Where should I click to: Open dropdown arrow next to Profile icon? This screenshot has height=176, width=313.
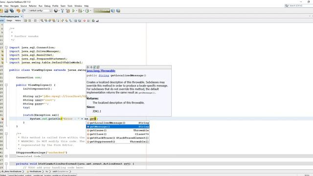point(90,11)
